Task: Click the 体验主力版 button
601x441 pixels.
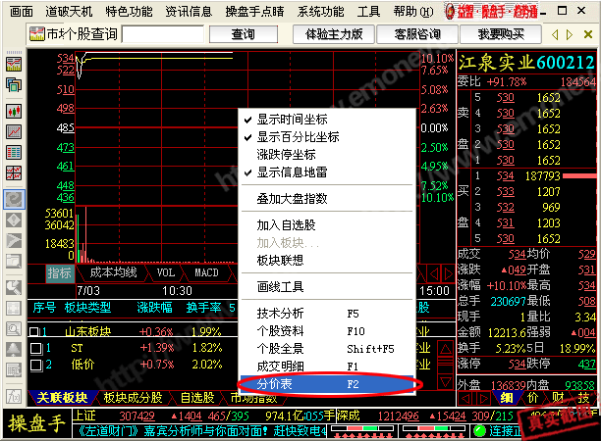Action: click(x=334, y=34)
